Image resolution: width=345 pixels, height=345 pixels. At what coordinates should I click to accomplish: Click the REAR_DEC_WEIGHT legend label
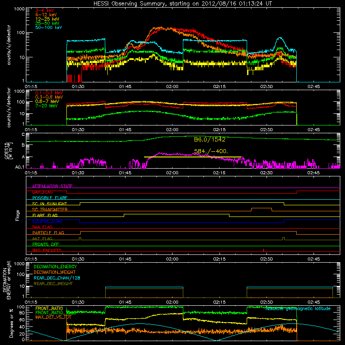(x=53, y=284)
